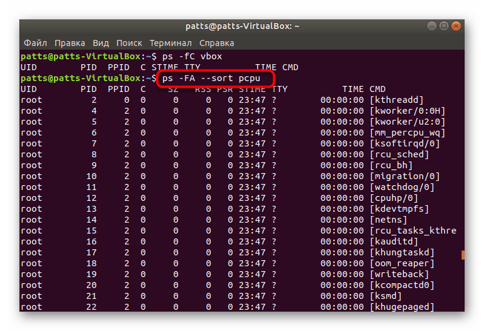Click the [kauditd] process name
This screenshot has height=331, width=484.
coord(394,241)
